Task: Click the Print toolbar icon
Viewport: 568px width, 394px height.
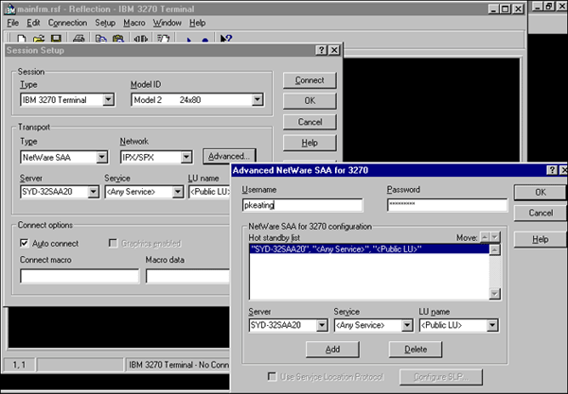Action: coord(79,39)
